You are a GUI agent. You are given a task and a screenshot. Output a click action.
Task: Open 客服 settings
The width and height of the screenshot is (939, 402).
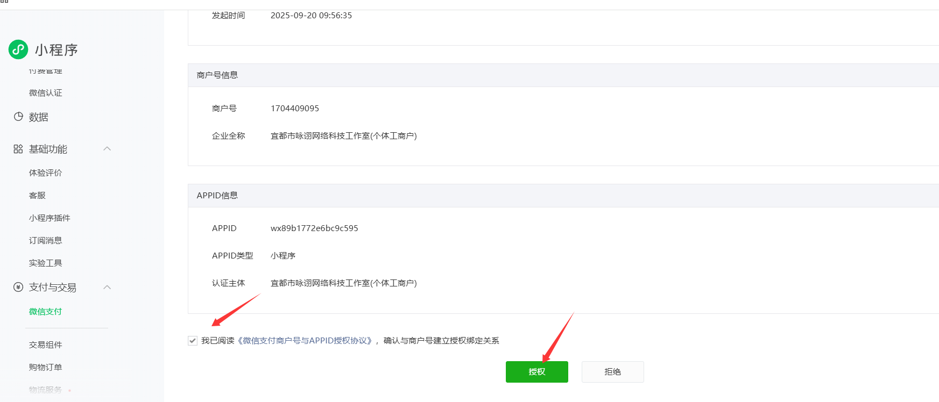point(38,195)
